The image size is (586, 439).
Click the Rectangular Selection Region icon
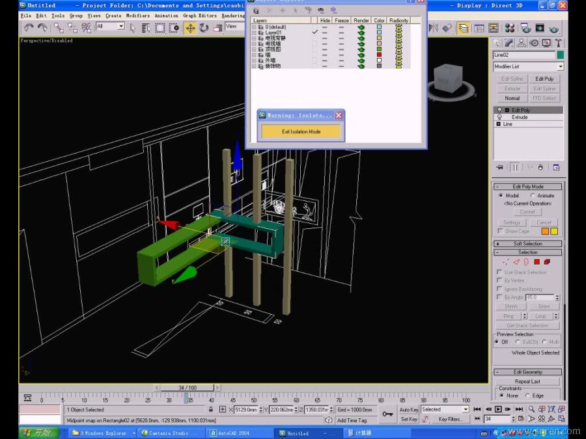(160, 28)
